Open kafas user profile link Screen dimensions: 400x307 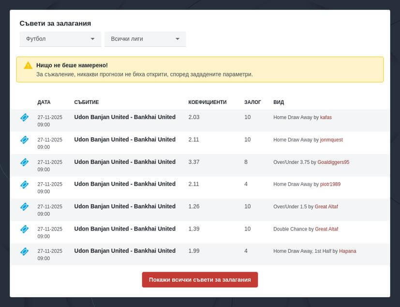coord(326,117)
